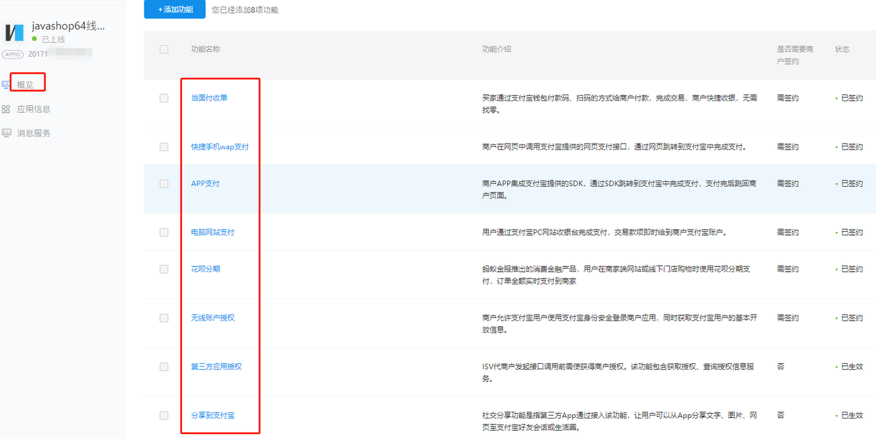Open the 快捷手机wap支付 link

point(220,146)
